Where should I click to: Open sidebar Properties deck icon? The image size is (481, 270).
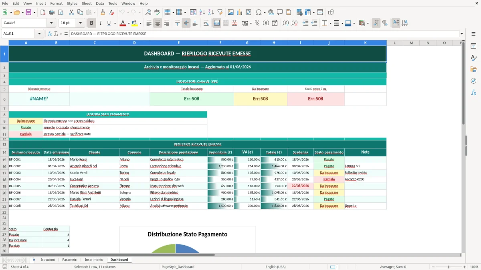pyautogui.click(x=473, y=46)
